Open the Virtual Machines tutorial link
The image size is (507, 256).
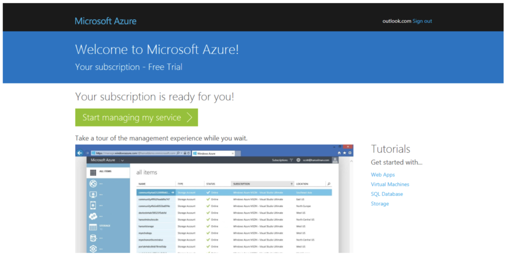(x=390, y=184)
